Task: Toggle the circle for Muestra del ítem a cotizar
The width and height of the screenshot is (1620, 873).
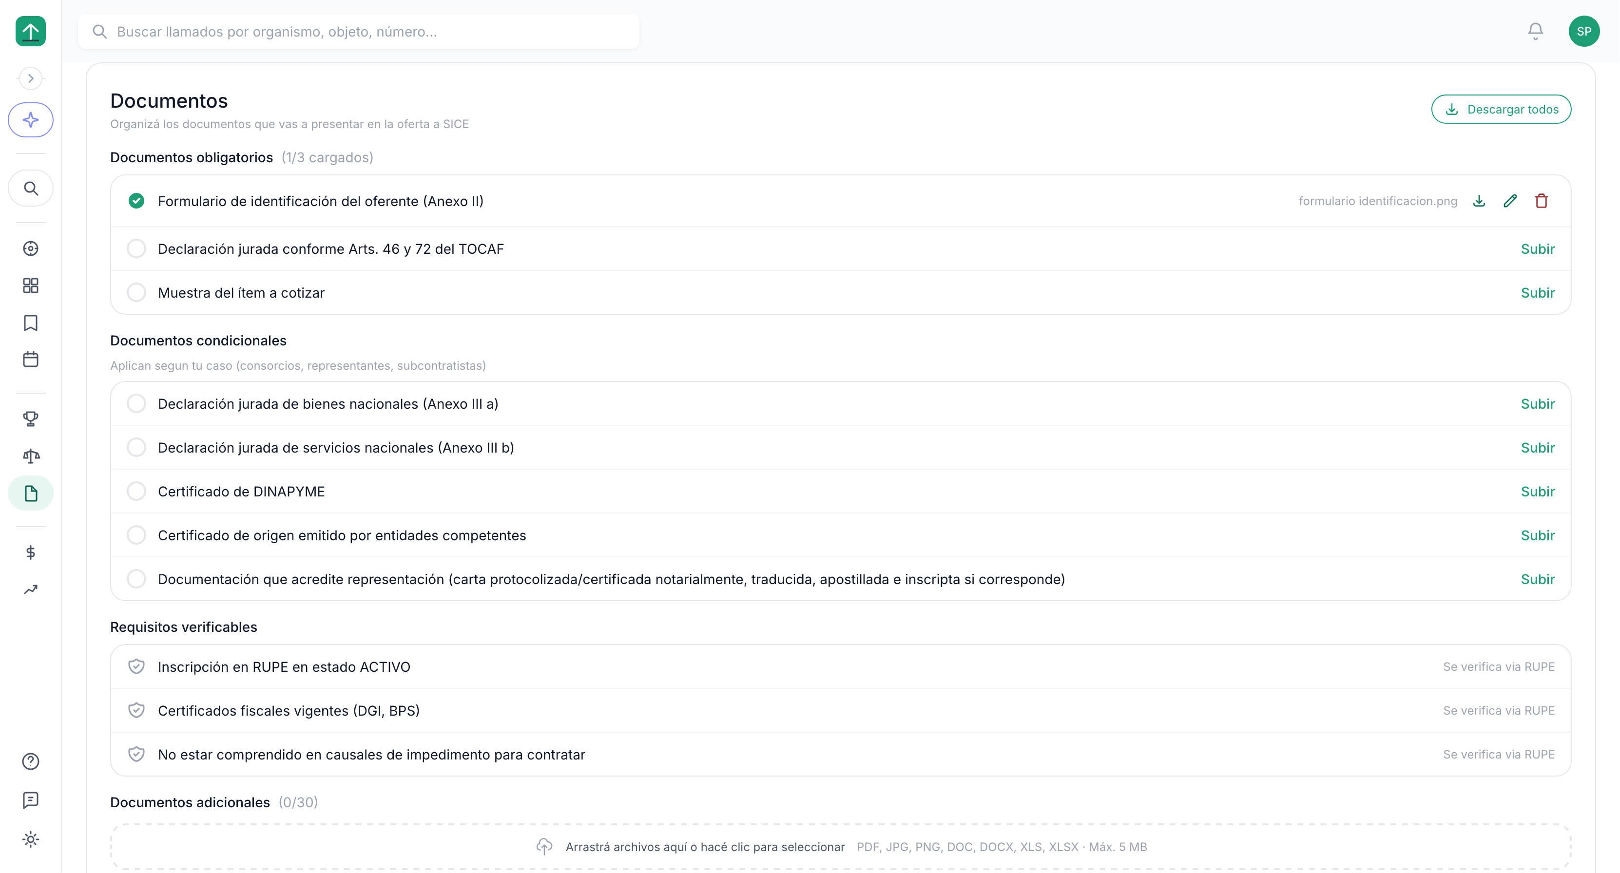Action: coord(136,292)
